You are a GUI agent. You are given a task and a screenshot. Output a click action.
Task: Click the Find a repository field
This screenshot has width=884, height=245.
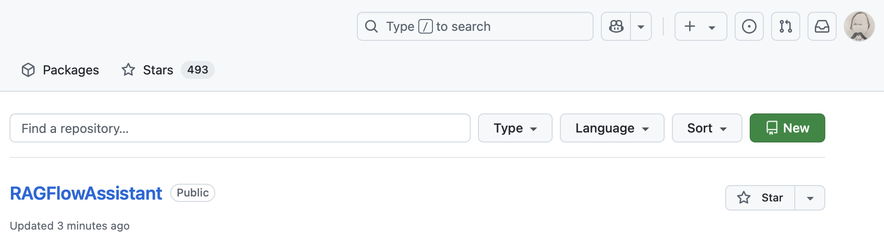coord(240,128)
